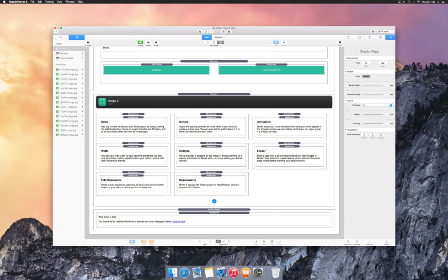This screenshot has height=280, width=448.
Task: Toggle hide this stack on tablet
Action: [x=373, y=135]
